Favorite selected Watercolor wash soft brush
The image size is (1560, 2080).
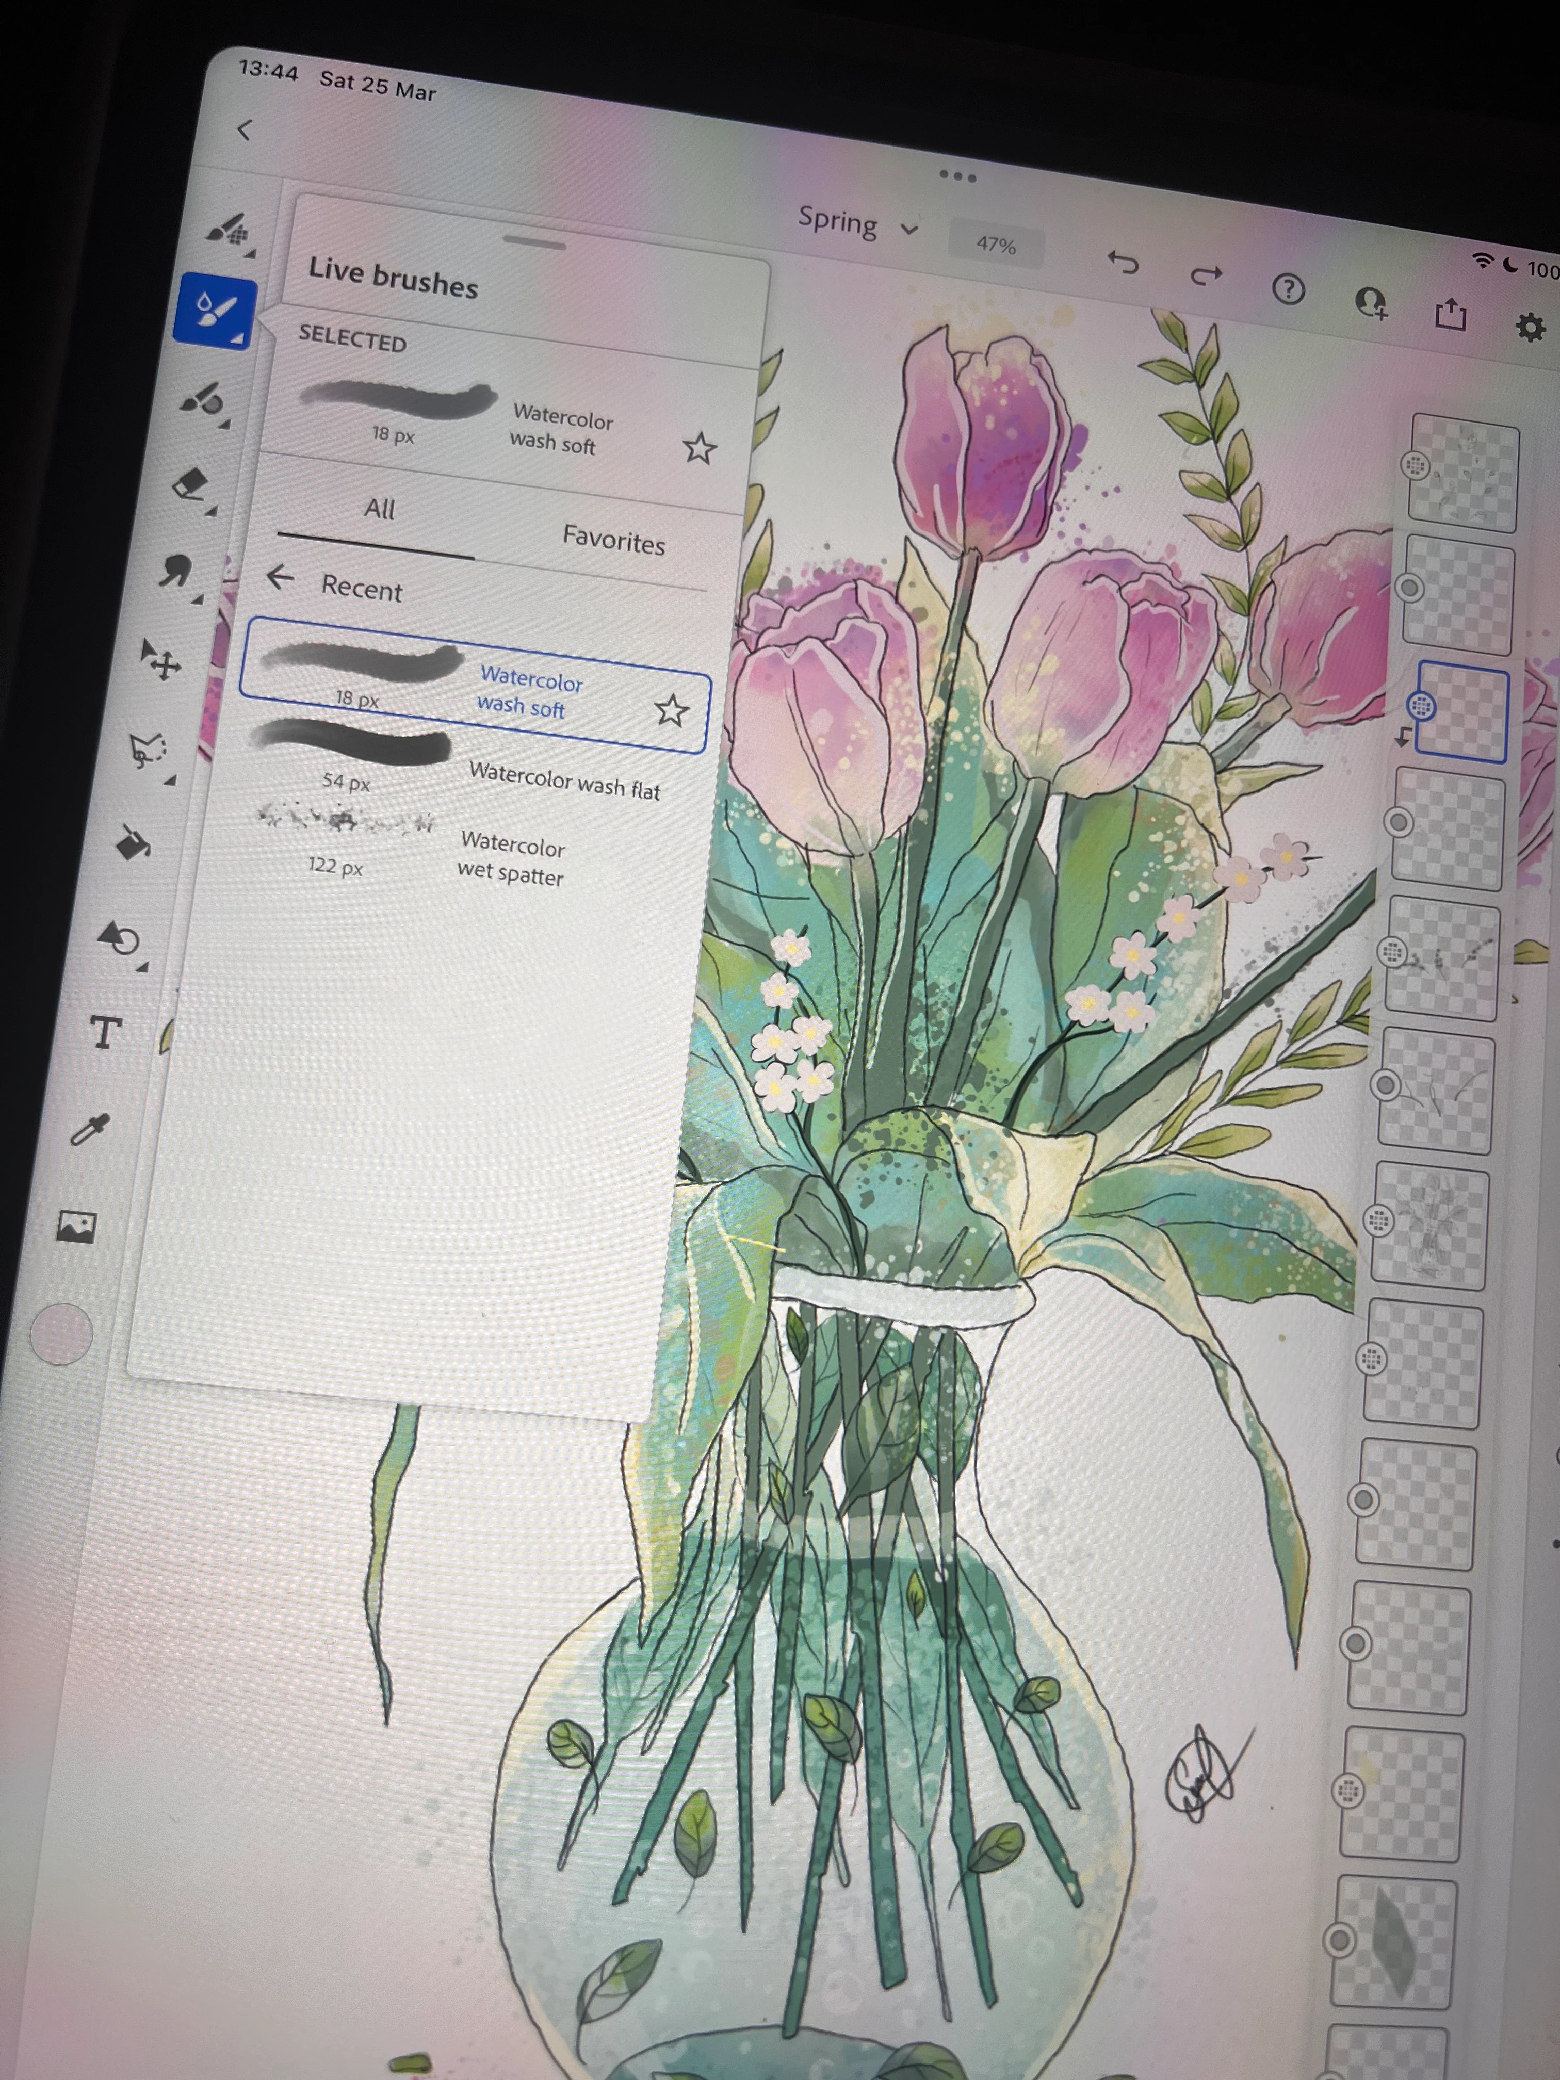click(x=698, y=448)
